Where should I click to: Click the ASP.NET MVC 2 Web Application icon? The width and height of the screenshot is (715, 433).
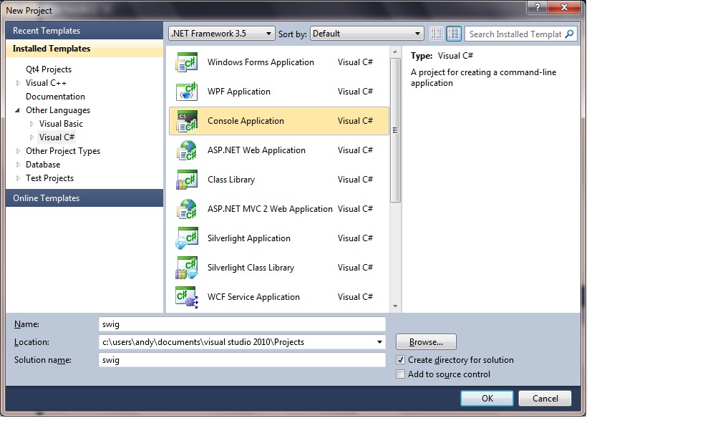click(187, 209)
